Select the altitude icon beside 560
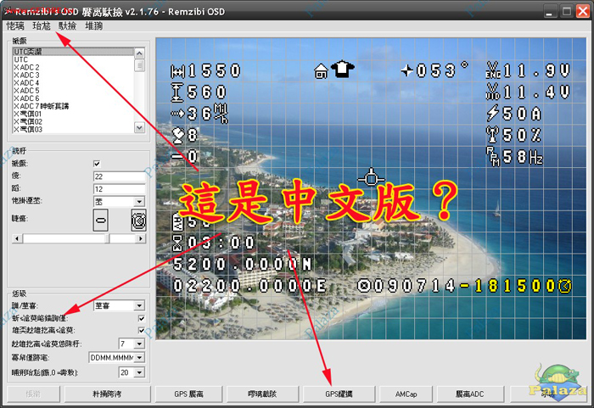The width and height of the screenshot is (594, 408). 177,92
